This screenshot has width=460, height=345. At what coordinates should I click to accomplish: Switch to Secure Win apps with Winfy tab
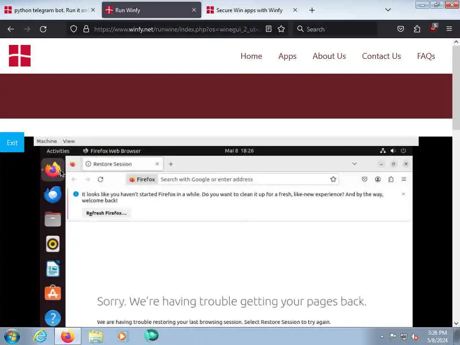pyautogui.click(x=252, y=10)
